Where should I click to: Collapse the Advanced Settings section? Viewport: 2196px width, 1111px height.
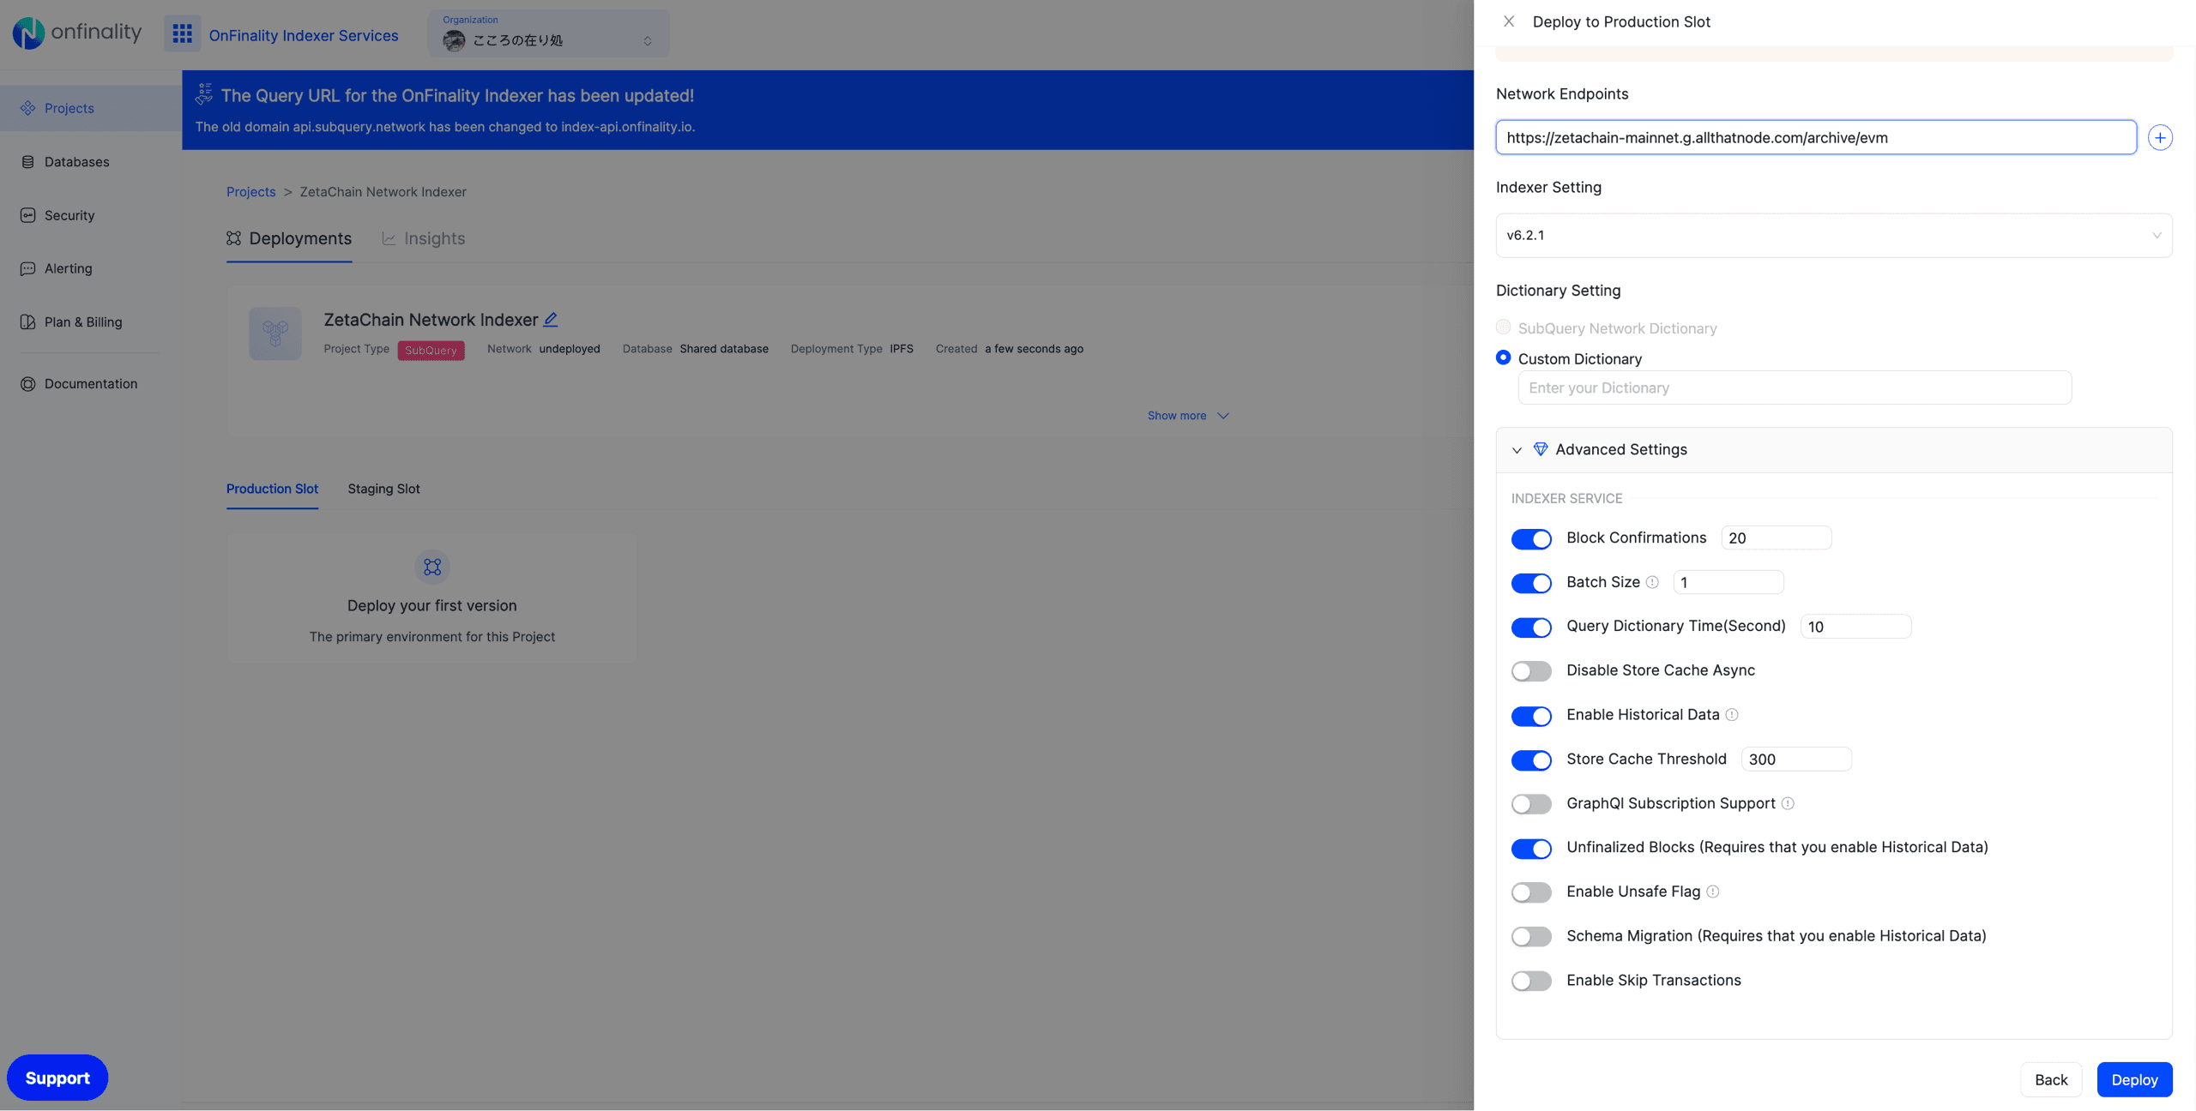click(x=1517, y=449)
